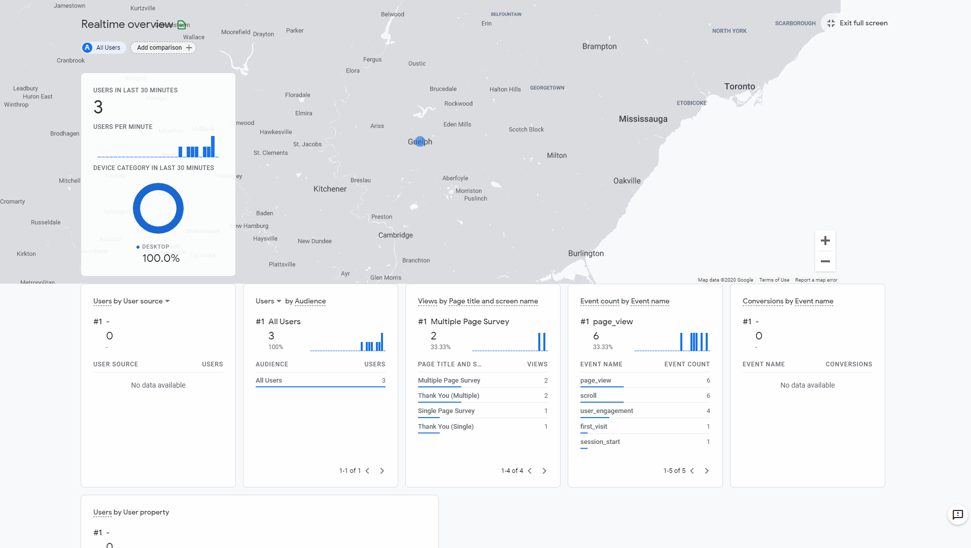The width and height of the screenshot is (971, 548).
Task: Click the Toronto label on the map
Action: [x=740, y=87]
